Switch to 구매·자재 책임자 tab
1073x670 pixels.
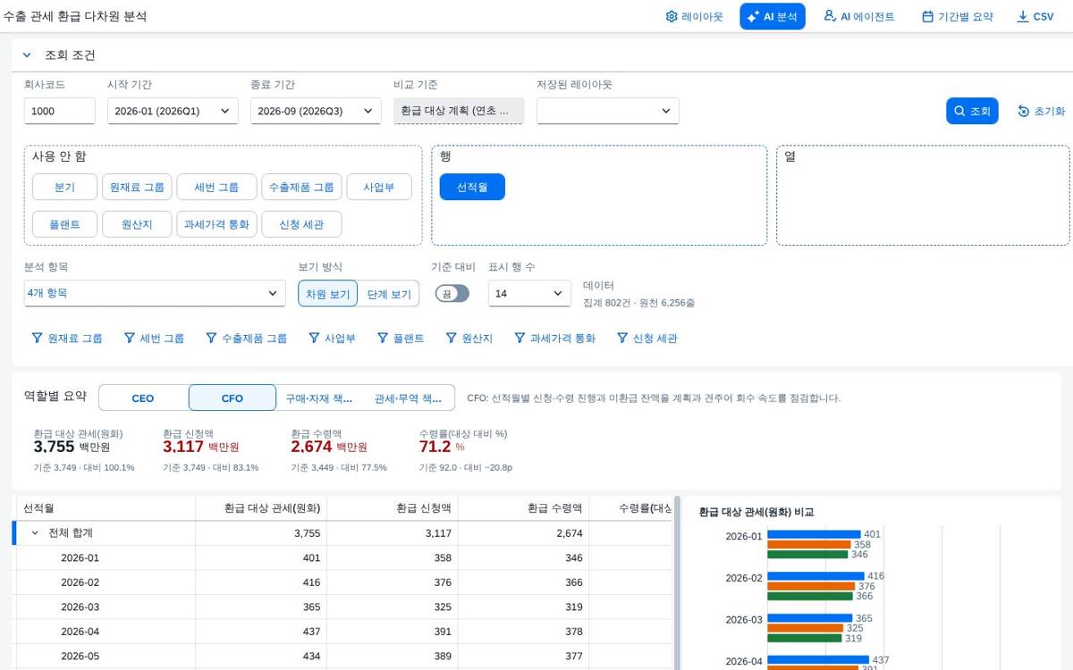pos(319,398)
